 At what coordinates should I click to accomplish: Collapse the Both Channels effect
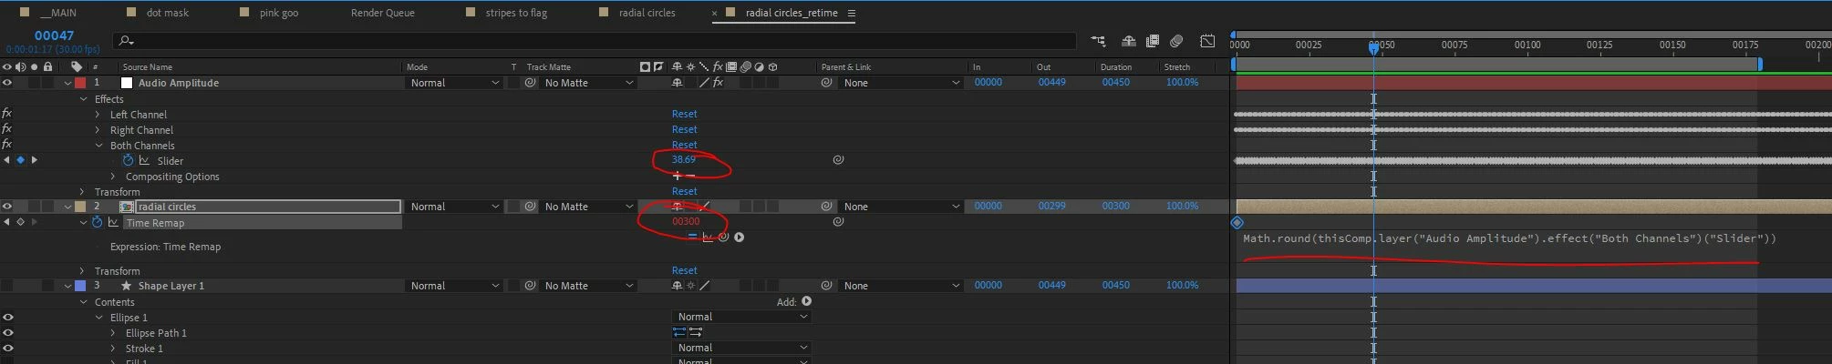[98, 146]
